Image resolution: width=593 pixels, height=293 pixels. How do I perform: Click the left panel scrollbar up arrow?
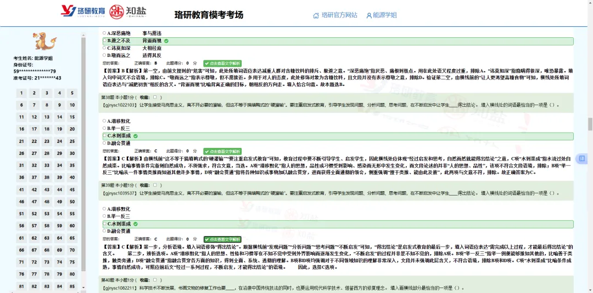[x=83, y=35]
